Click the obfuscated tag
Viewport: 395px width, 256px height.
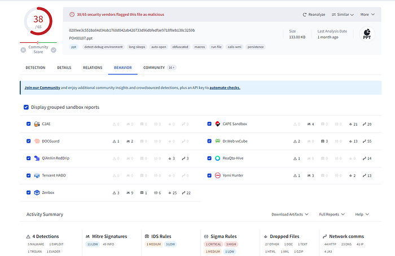click(x=180, y=47)
